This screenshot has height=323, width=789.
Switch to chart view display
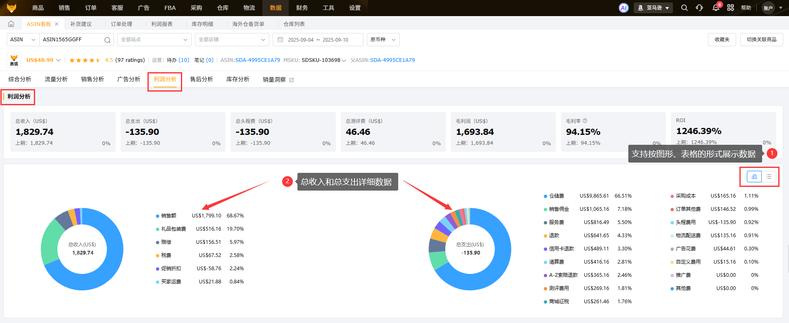754,177
